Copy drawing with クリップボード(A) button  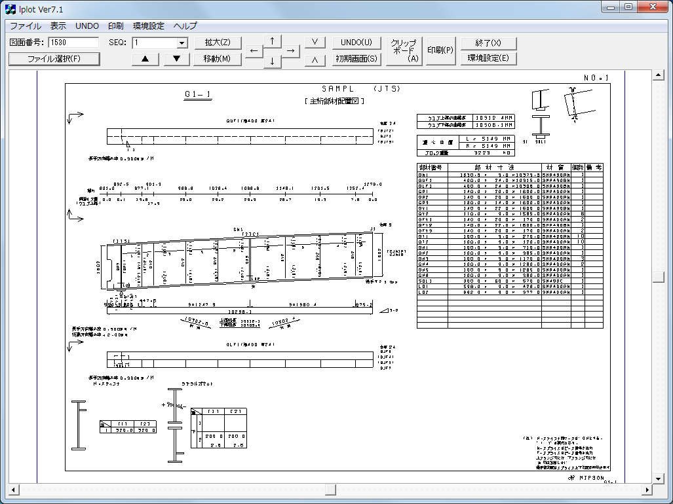click(x=404, y=50)
